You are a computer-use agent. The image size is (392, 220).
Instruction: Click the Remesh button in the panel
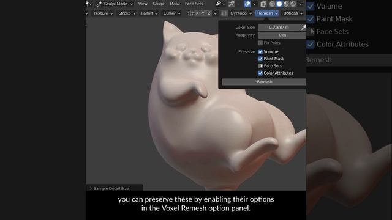click(x=264, y=82)
